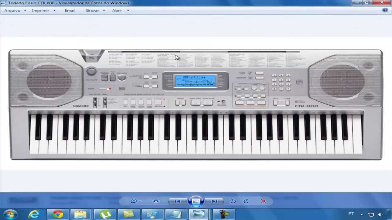
Task: Open the blue help question-mark icon
Action: pos(385,10)
